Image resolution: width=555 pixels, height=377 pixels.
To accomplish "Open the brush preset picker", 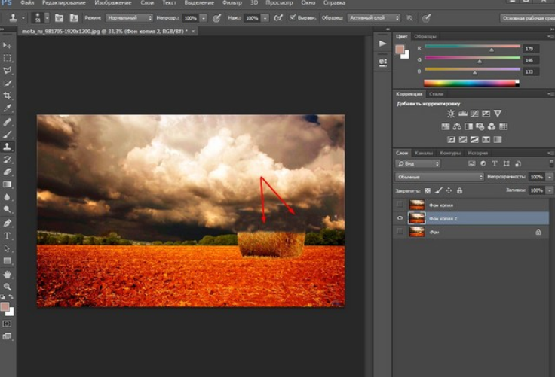I will [47, 17].
